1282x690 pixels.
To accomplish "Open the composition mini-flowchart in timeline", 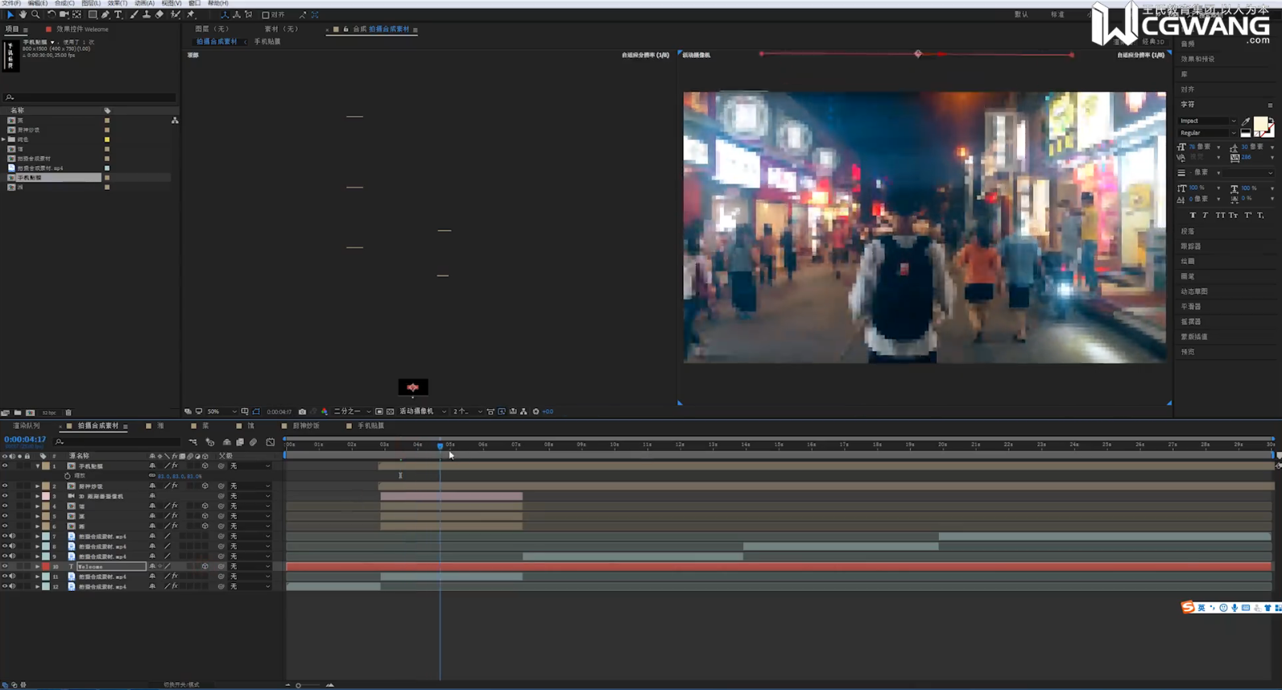I will (193, 442).
